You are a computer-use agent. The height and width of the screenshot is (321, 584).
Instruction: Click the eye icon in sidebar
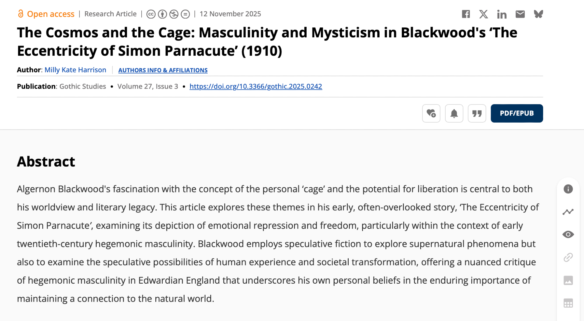pos(568,235)
